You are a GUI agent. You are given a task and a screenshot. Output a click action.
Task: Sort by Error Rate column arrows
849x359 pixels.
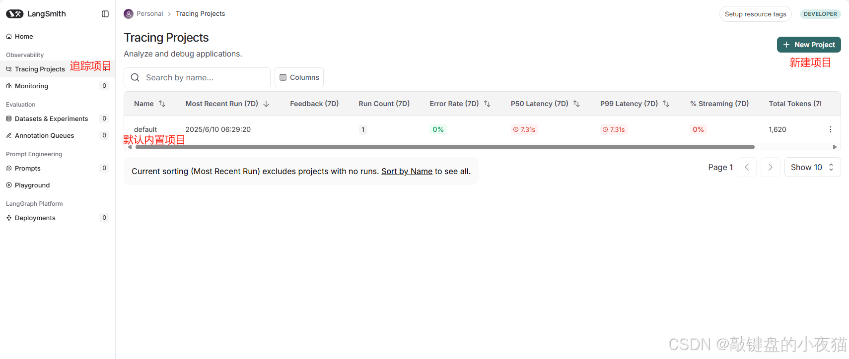pos(487,104)
